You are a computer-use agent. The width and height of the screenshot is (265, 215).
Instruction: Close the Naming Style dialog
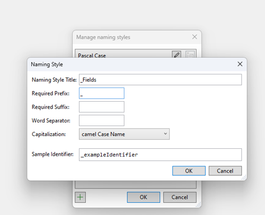click(x=240, y=64)
